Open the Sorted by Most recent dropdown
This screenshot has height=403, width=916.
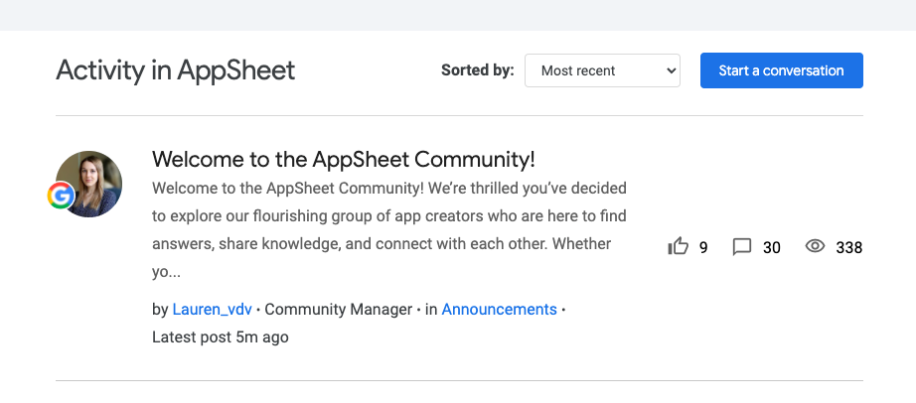(602, 70)
